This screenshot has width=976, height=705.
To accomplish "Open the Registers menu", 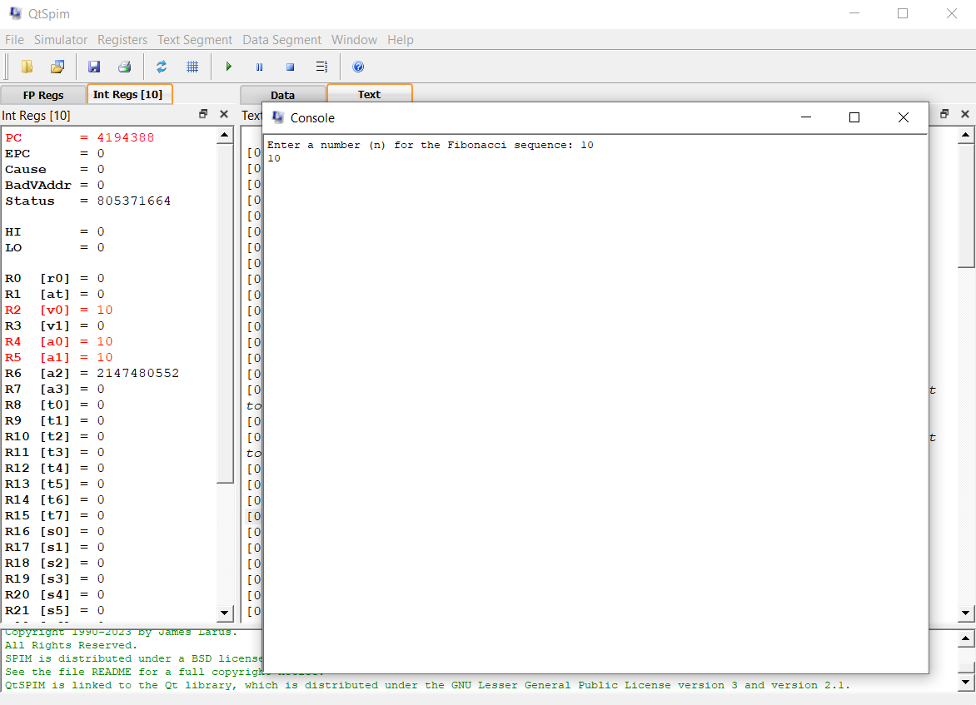I will tap(122, 40).
